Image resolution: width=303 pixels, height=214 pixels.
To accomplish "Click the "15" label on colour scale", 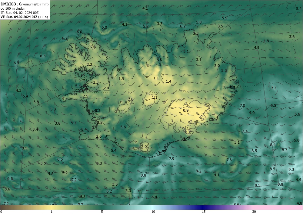I will [204, 212].
